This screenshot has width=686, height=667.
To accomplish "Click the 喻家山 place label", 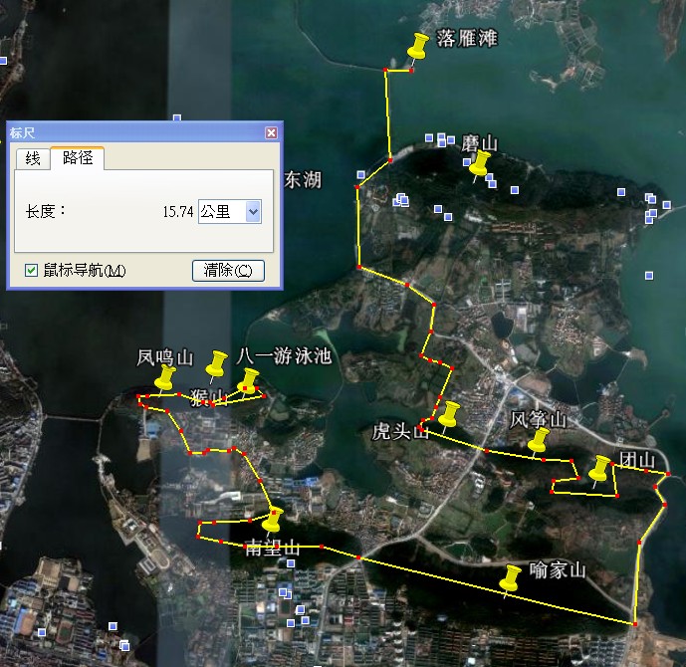I will click(558, 570).
